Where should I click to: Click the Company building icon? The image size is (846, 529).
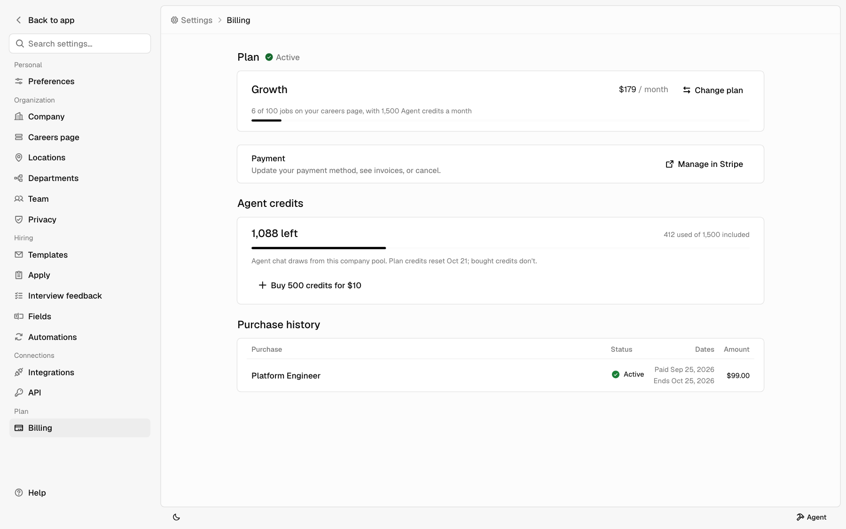pyautogui.click(x=19, y=117)
